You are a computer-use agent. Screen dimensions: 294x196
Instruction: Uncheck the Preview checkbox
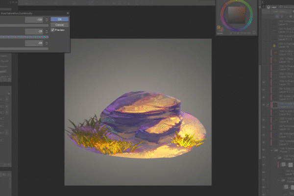click(53, 30)
